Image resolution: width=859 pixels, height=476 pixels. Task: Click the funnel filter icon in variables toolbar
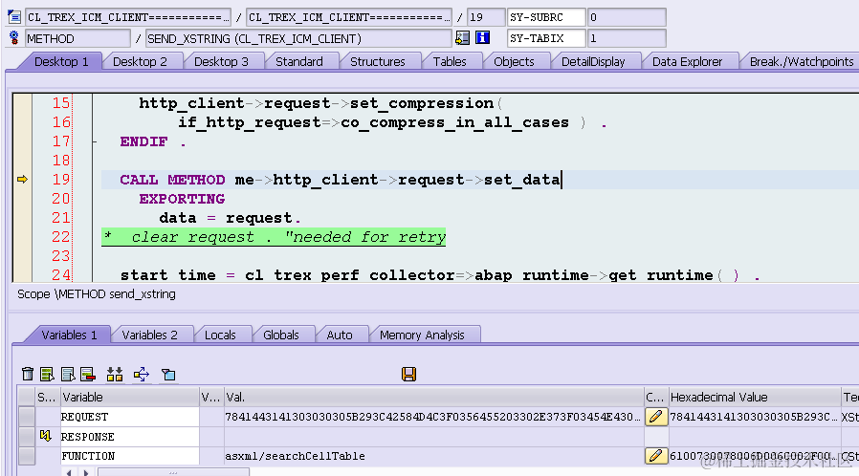point(168,375)
